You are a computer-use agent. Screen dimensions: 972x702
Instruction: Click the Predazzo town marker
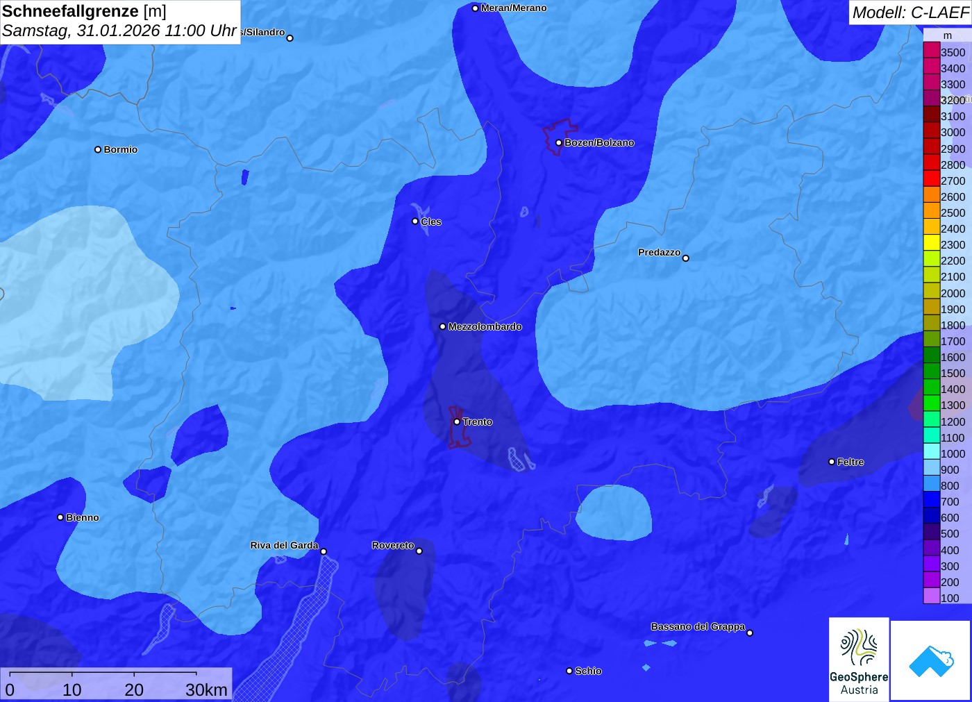coord(686,258)
